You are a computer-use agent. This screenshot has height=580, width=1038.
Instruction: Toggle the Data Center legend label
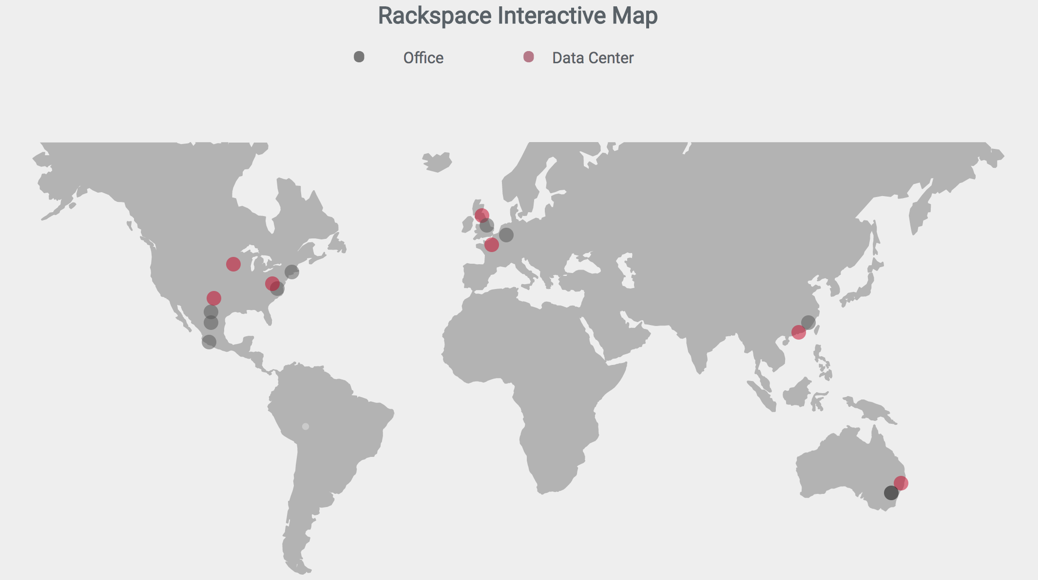[x=593, y=58]
